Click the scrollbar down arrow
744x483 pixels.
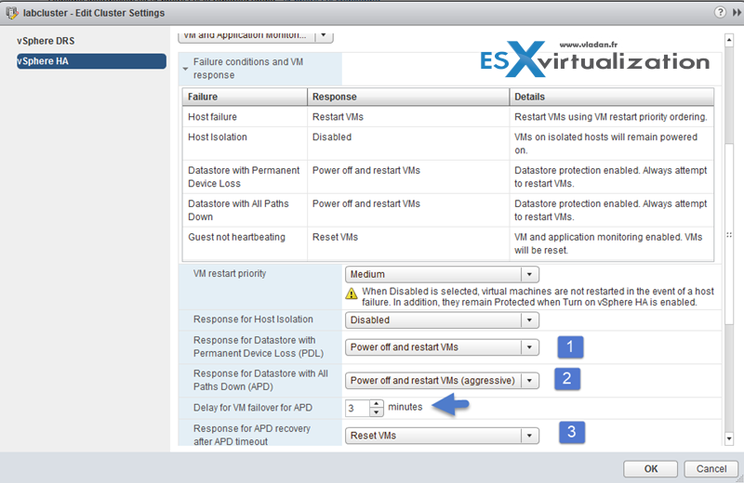729,438
